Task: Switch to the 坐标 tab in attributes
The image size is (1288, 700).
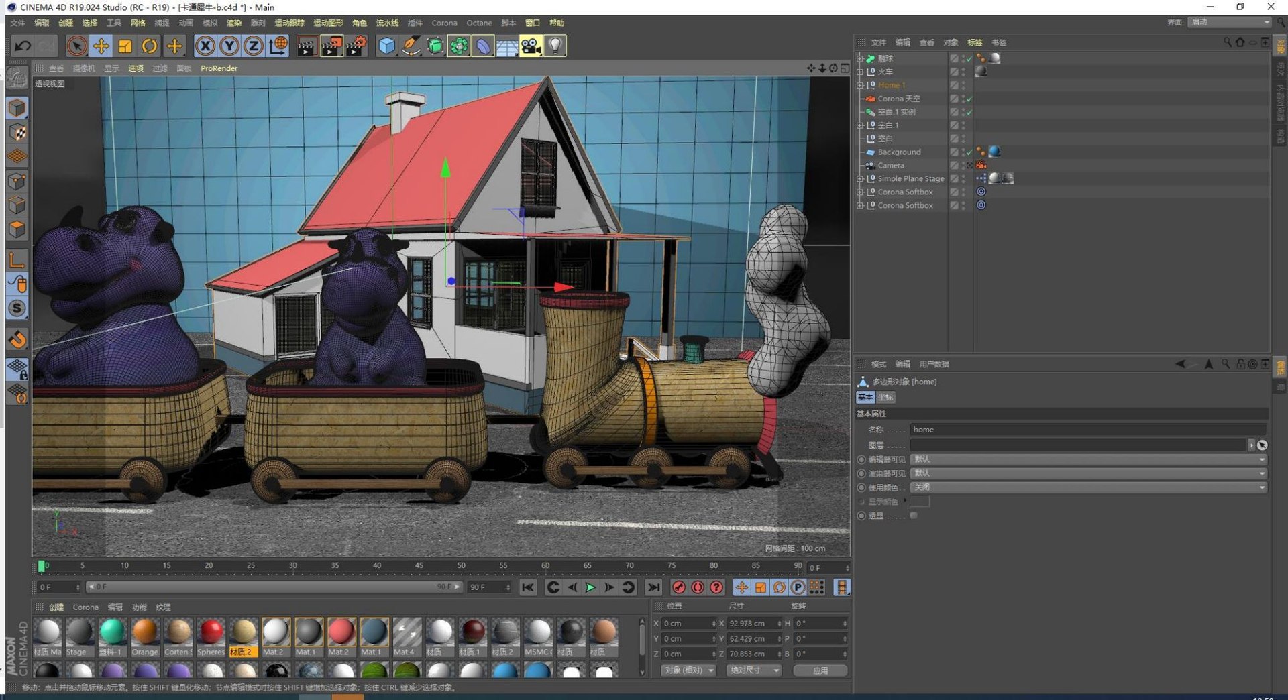Action: (x=885, y=398)
